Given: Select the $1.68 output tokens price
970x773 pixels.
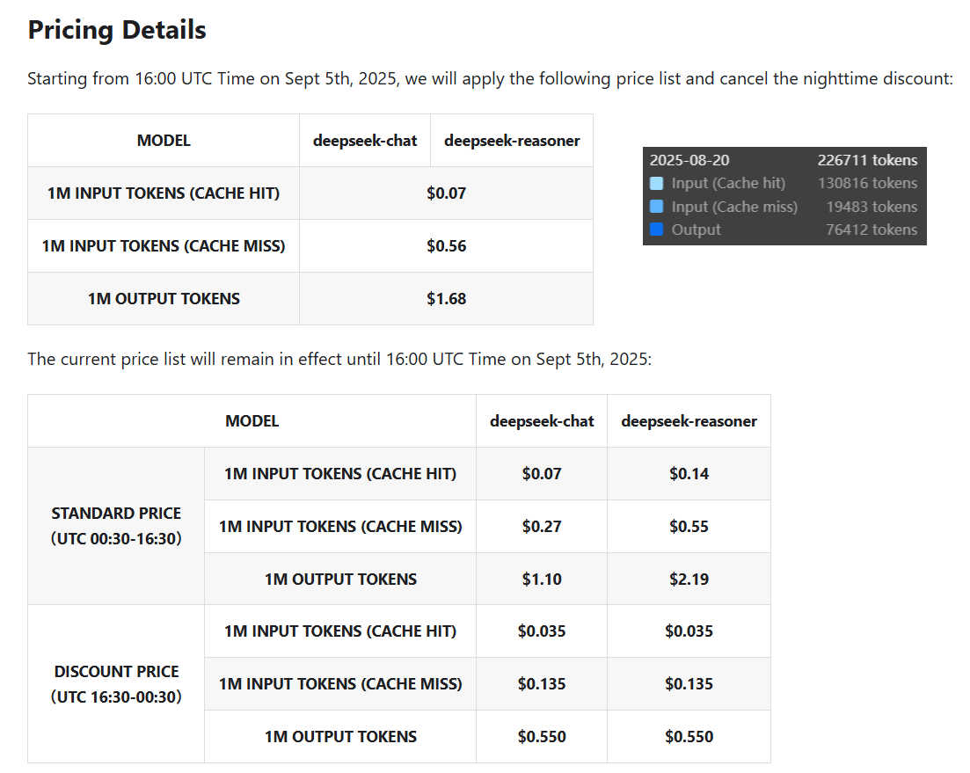Looking at the screenshot, I should coord(446,299).
